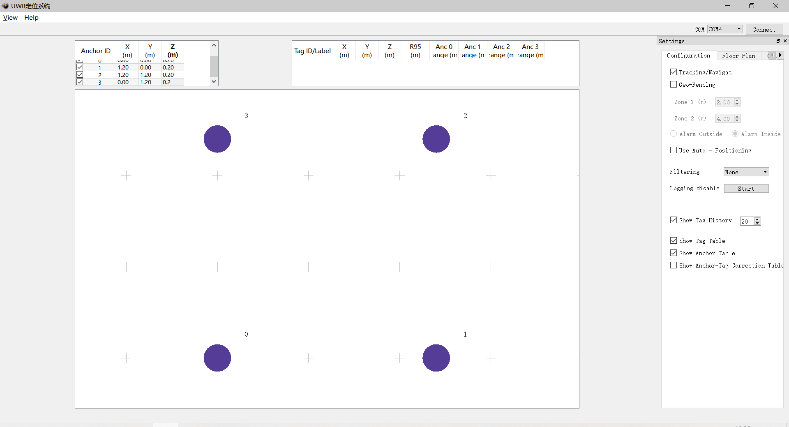Uncheck Show Tag History option

674,220
